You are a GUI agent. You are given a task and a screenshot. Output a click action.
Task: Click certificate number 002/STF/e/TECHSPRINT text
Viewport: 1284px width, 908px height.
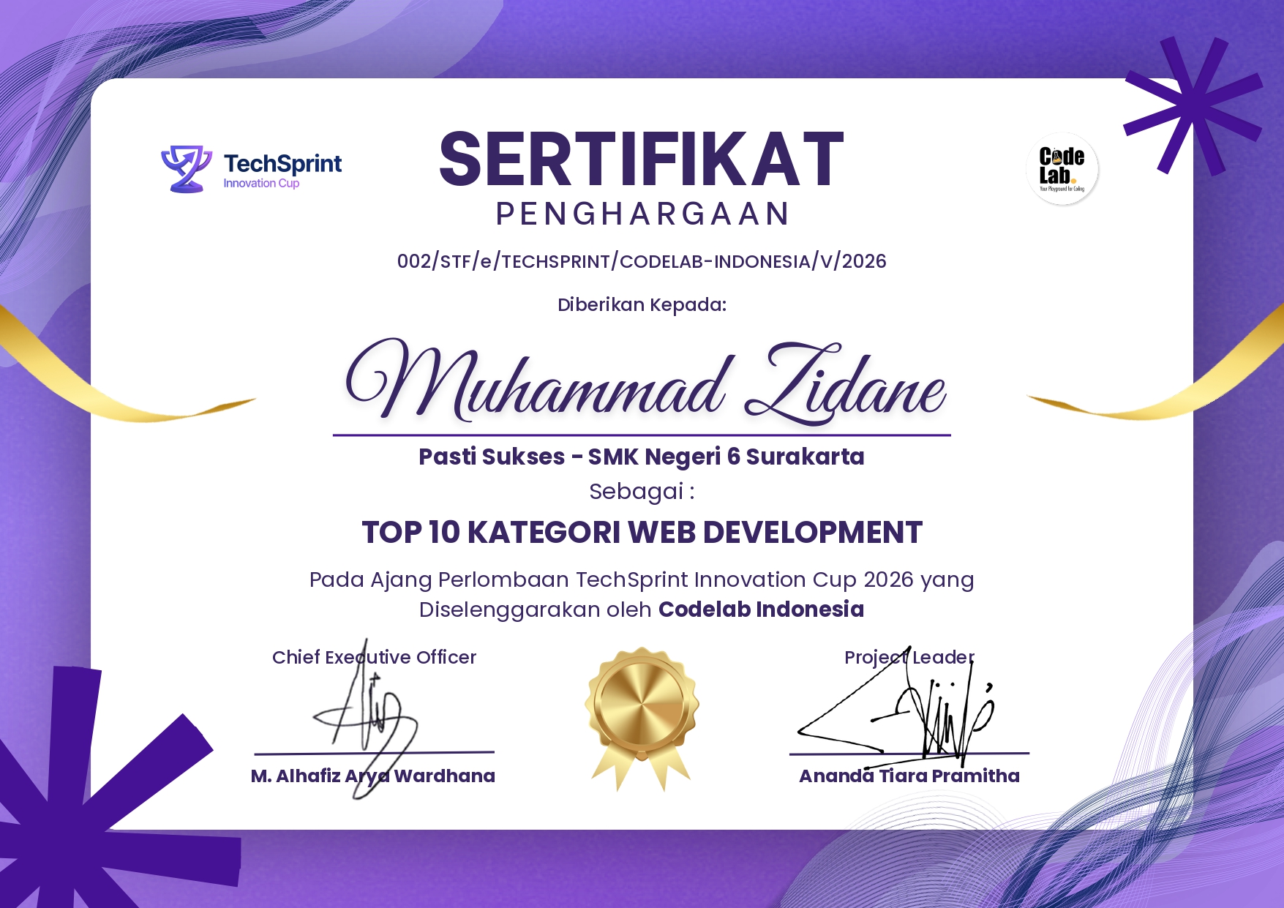coord(642,261)
